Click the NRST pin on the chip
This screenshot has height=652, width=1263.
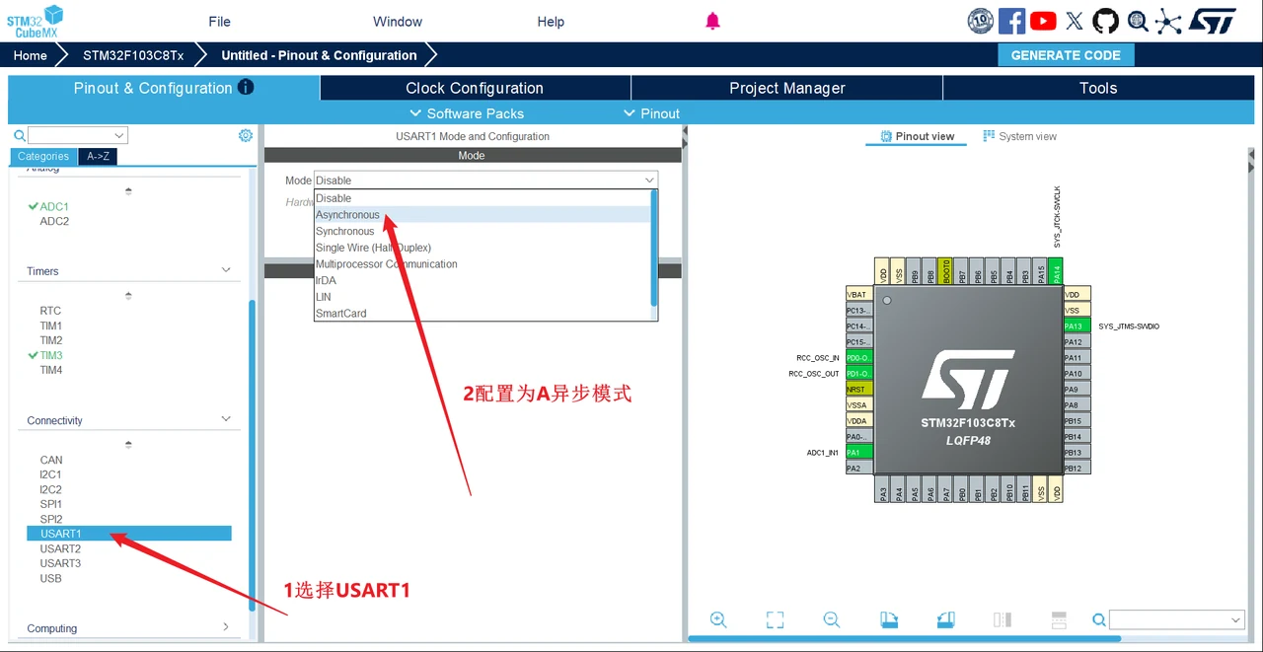pos(859,390)
